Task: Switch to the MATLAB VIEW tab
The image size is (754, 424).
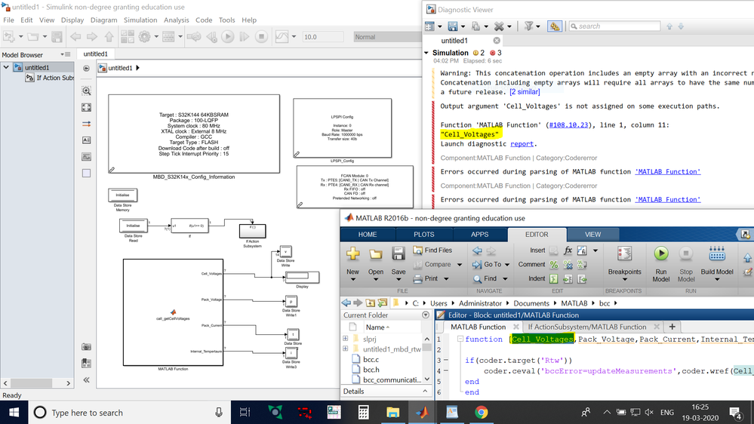Action: 592,235
